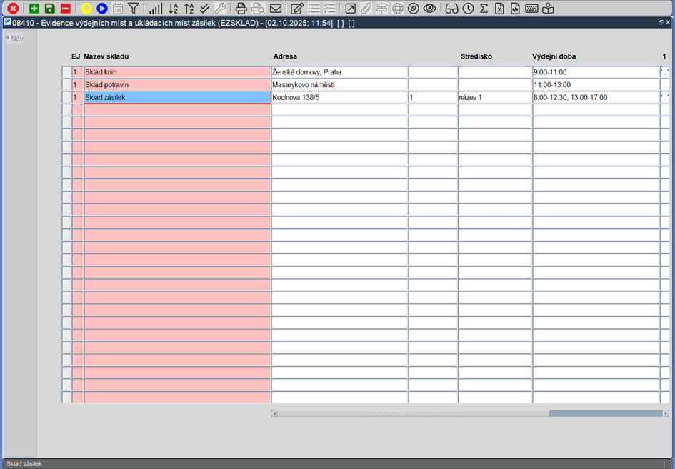Open the calendar icon in toolbar
The width and height of the screenshot is (675, 469).
click(118, 8)
